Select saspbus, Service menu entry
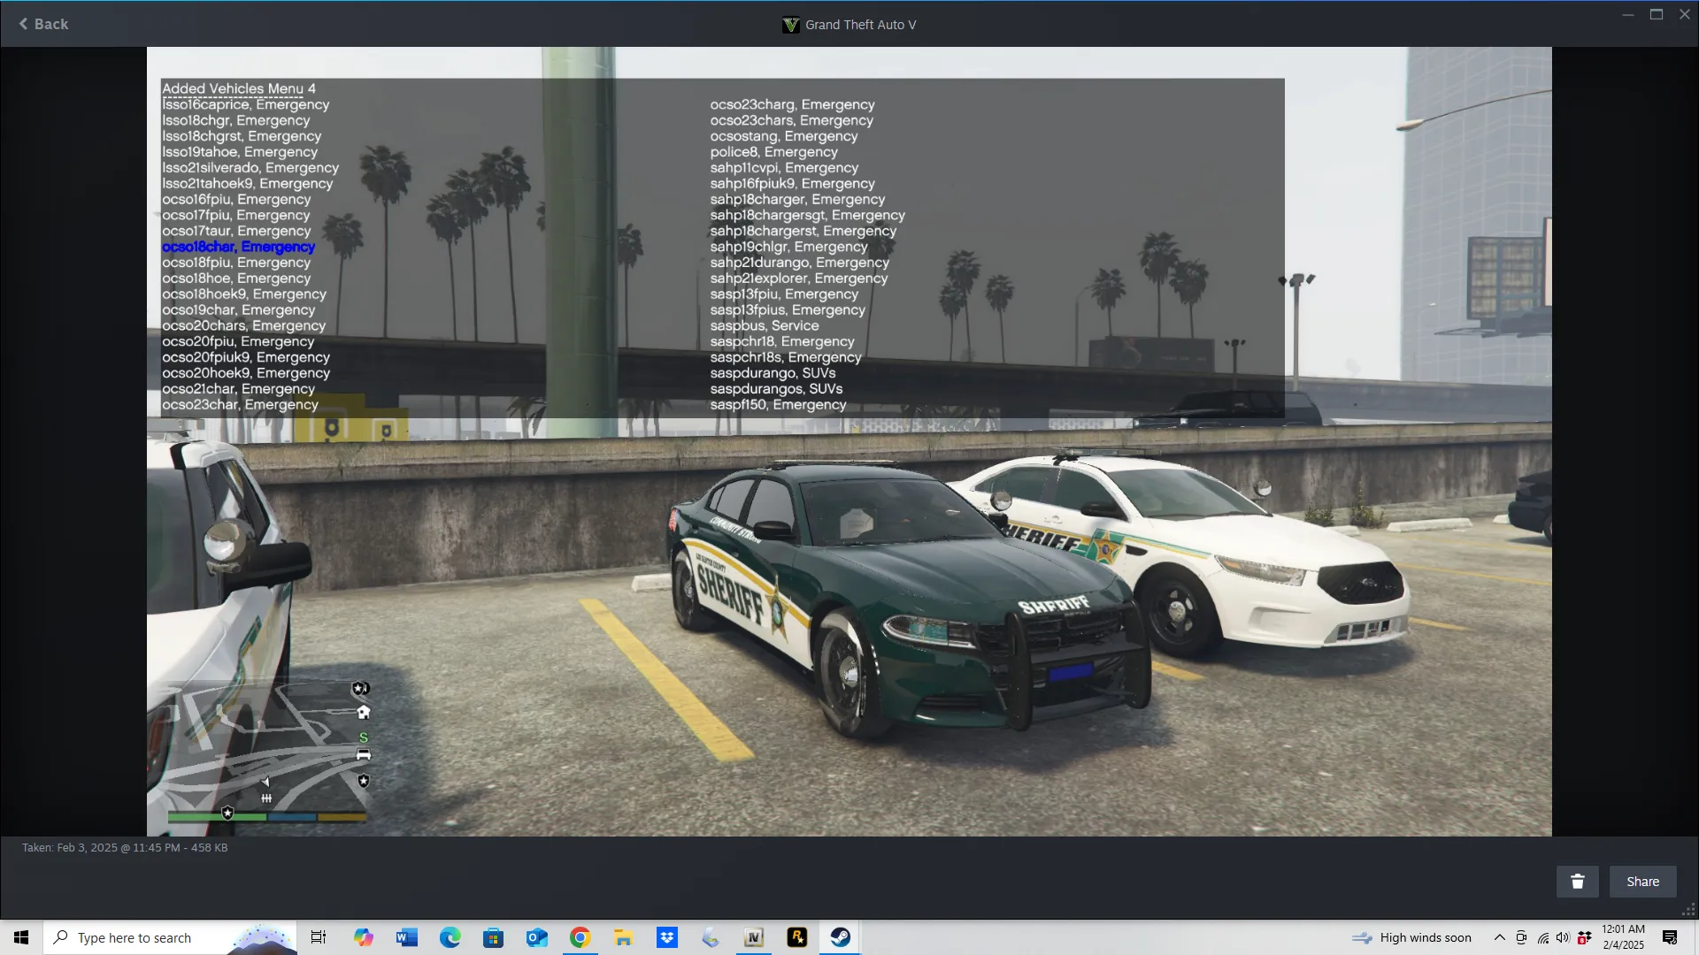Viewport: 1699px width, 955px height. [764, 325]
